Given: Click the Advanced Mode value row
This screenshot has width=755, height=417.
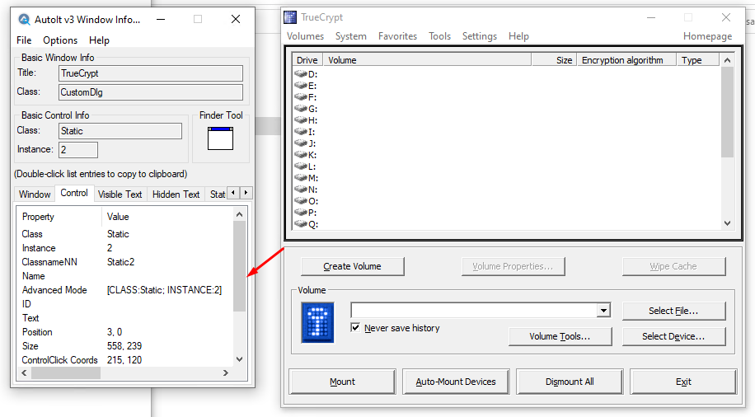Looking at the screenshot, I should click(164, 290).
